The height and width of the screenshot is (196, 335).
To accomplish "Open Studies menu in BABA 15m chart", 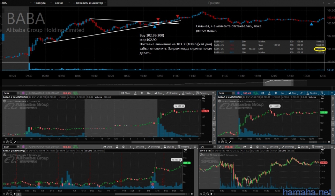I will pos(187,93).
